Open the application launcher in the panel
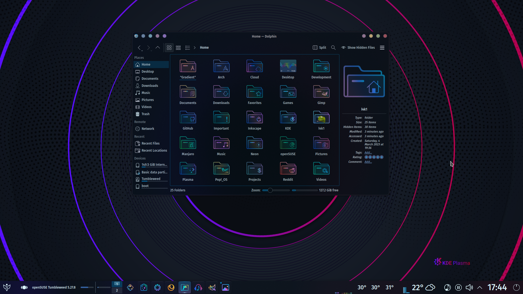523x294 pixels. pyautogui.click(x=7, y=287)
